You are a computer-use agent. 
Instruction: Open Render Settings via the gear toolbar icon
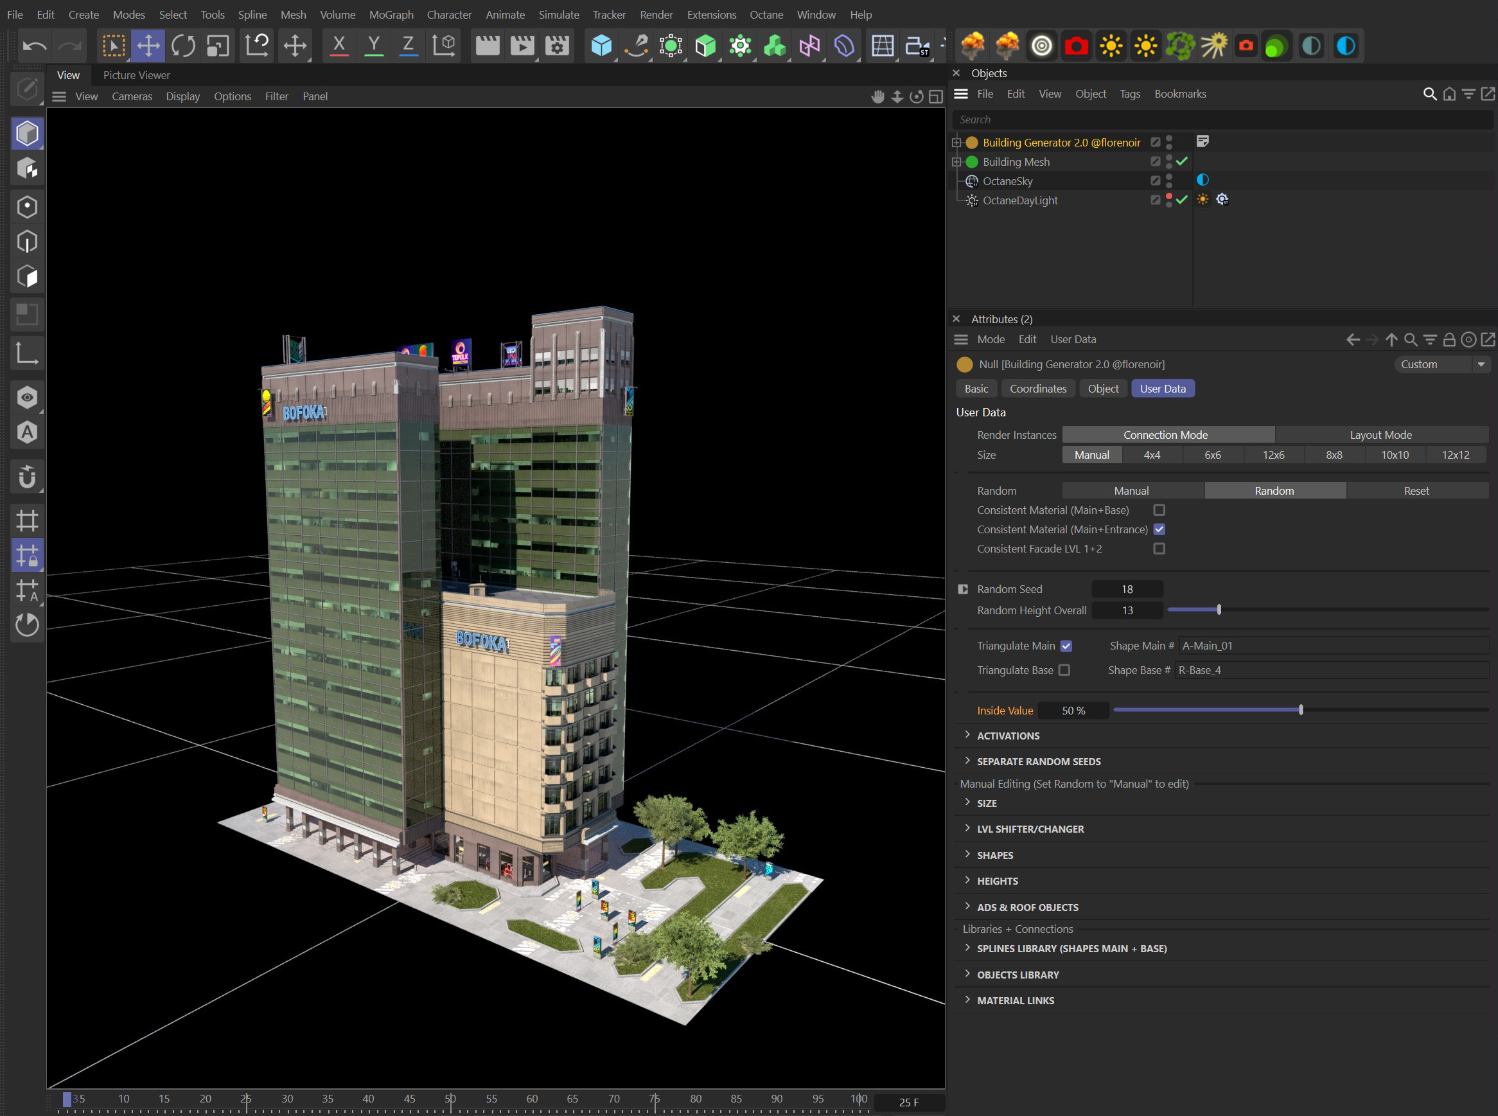click(556, 45)
